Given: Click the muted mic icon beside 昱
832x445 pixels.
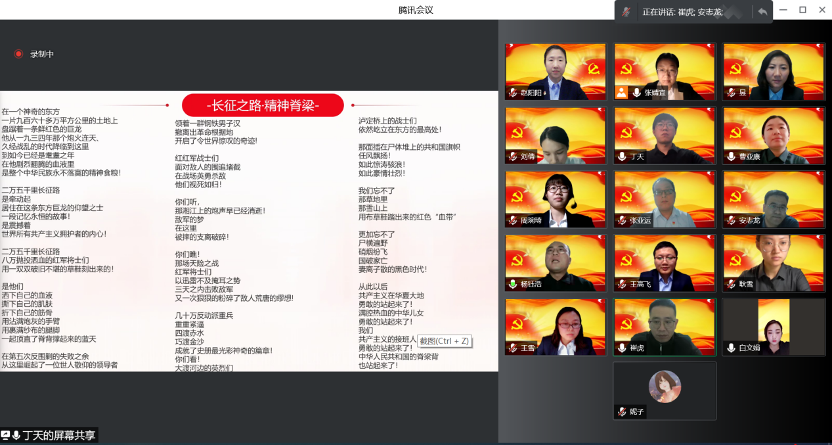Looking at the screenshot, I should pyautogui.click(x=731, y=93).
